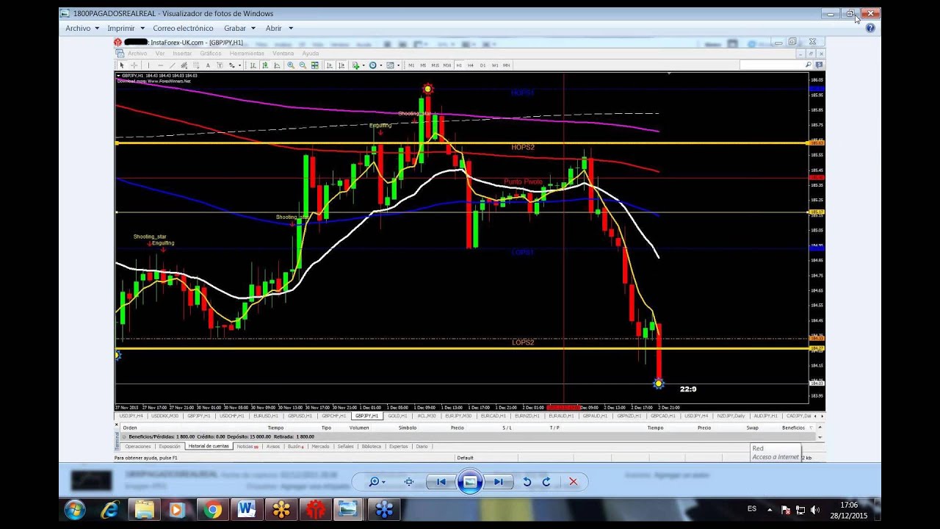This screenshot has width=940, height=529.
Task: Open the Noticias terminal tab
Action: (247, 446)
